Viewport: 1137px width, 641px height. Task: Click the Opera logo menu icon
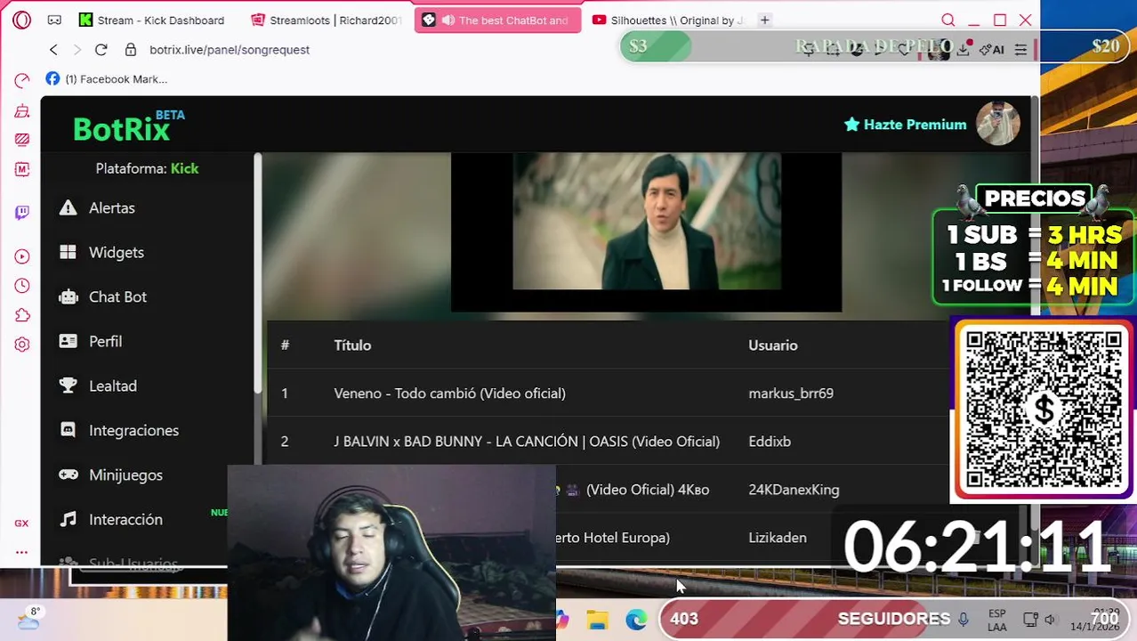tap(21, 20)
